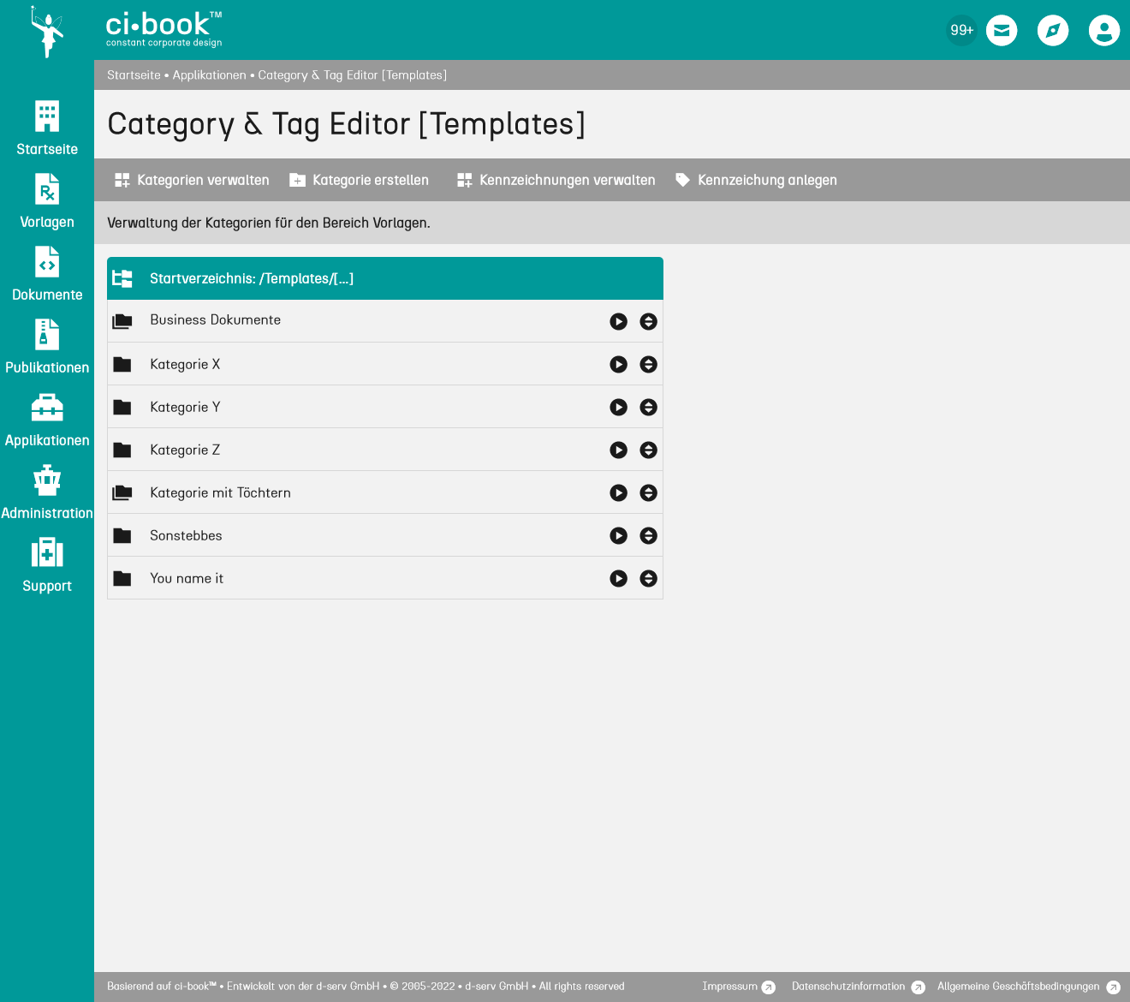Click the folder icon of You name it
Image resolution: width=1130 pixels, height=1002 pixels.
click(x=122, y=578)
